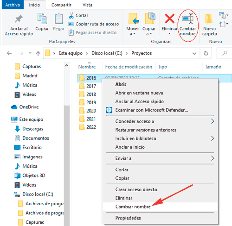Click the up-folder arrow navigation icon

(x=38, y=53)
